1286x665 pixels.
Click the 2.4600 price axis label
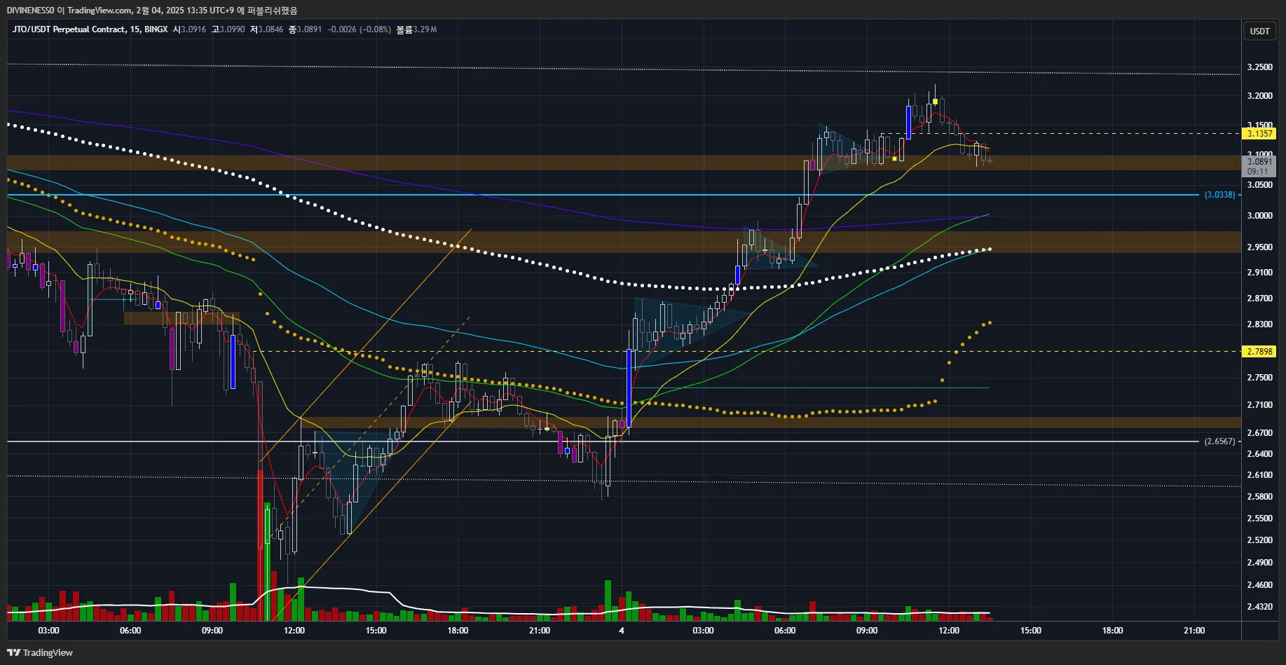point(1259,585)
